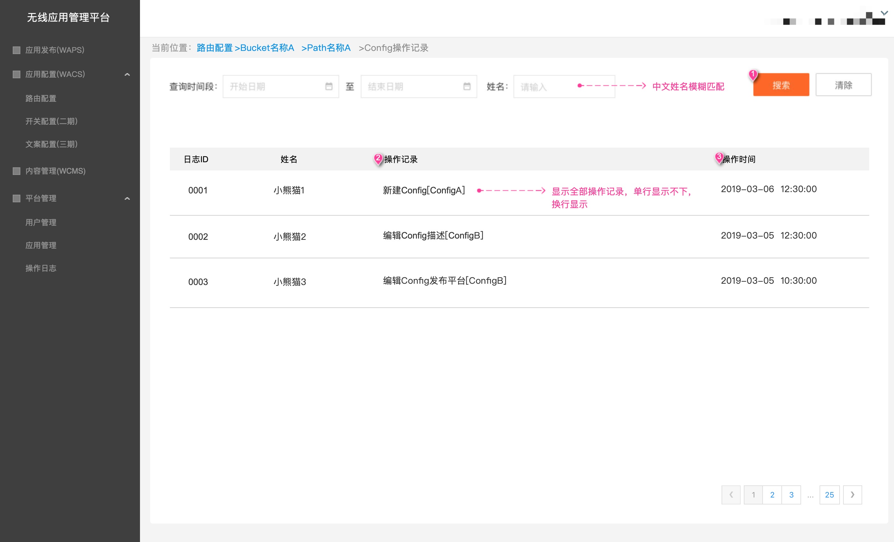Open 操作日志 in the sidebar
This screenshot has width=894, height=542.
(x=41, y=268)
